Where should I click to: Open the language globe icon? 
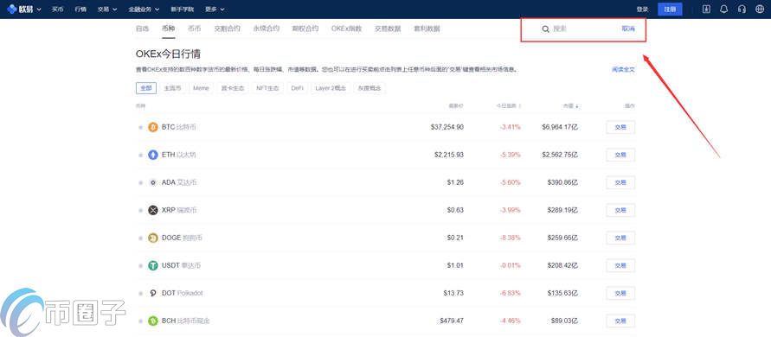[x=759, y=9]
